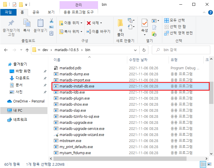Image resolution: width=214 pixels, height=168 pixels.
Task: Click the Edit icon in the Open group
Action: [x=154, y=27]
